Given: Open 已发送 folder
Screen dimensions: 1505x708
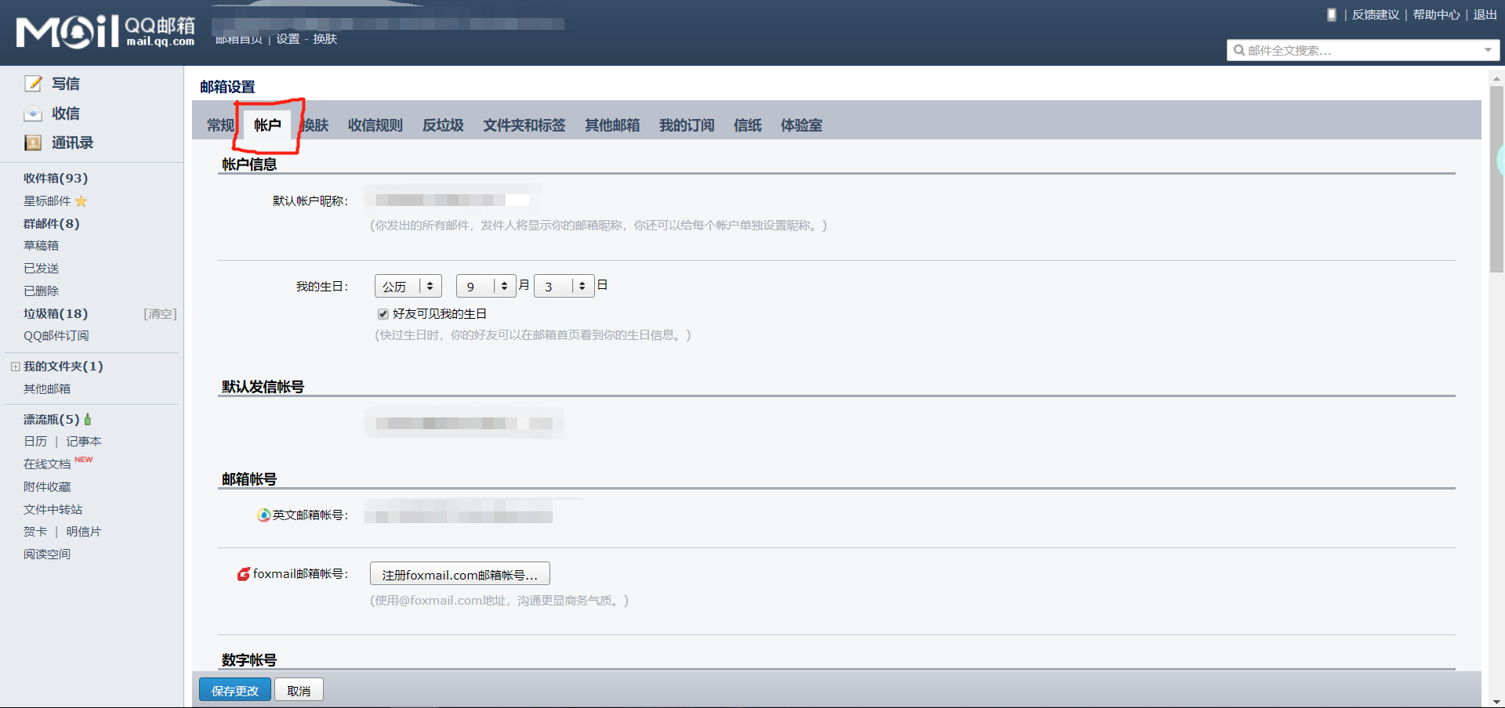Looking at the screenshot, I should (x=42, y=269).
